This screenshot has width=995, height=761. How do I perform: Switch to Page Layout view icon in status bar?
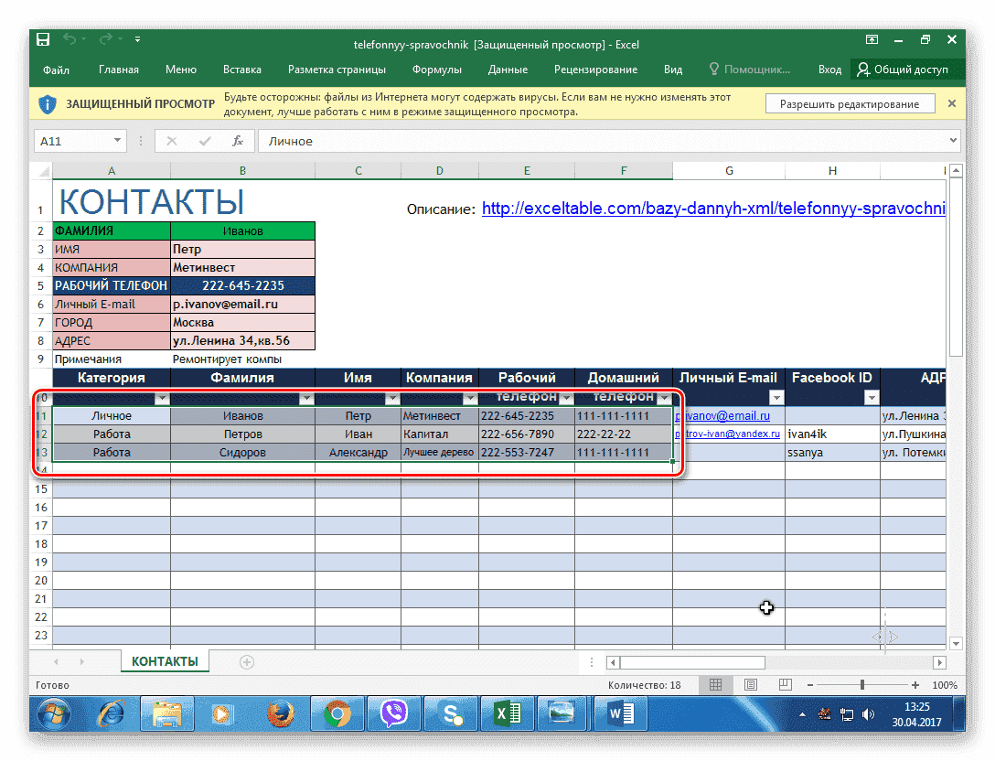click(751, 685)
